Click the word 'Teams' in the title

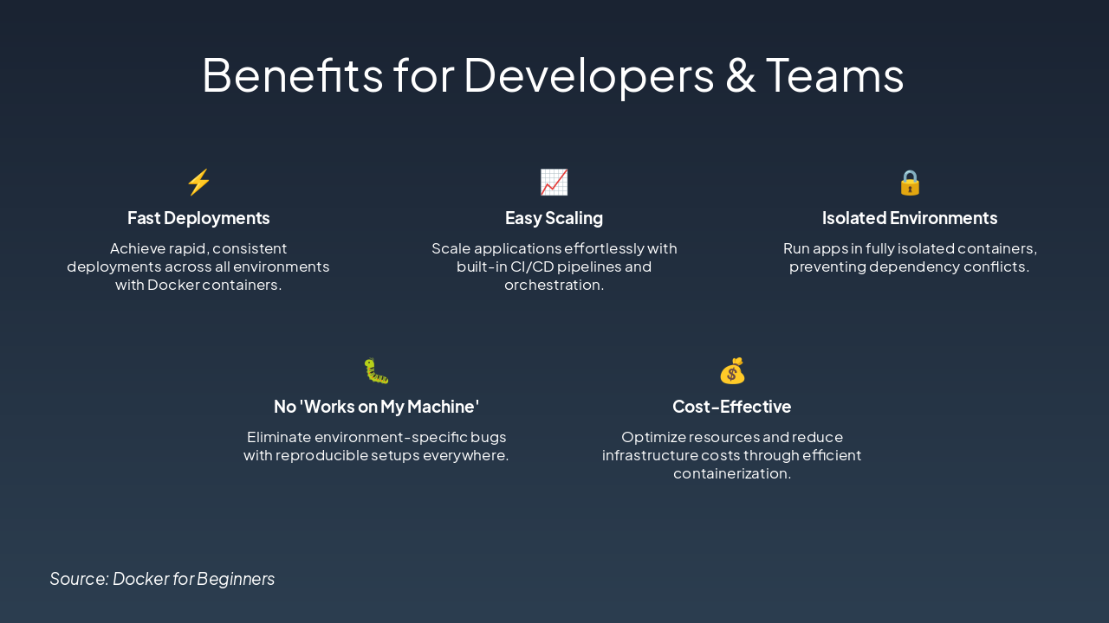[x=835, y=75]
